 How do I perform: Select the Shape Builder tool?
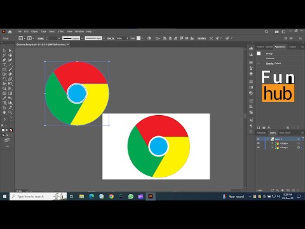[4, 88]
